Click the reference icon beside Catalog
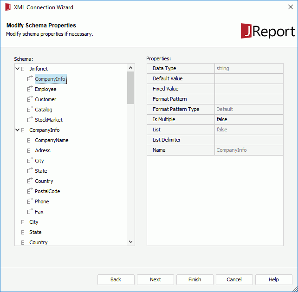The height and width of the screenshot is (292, 298). pos(30,110)
